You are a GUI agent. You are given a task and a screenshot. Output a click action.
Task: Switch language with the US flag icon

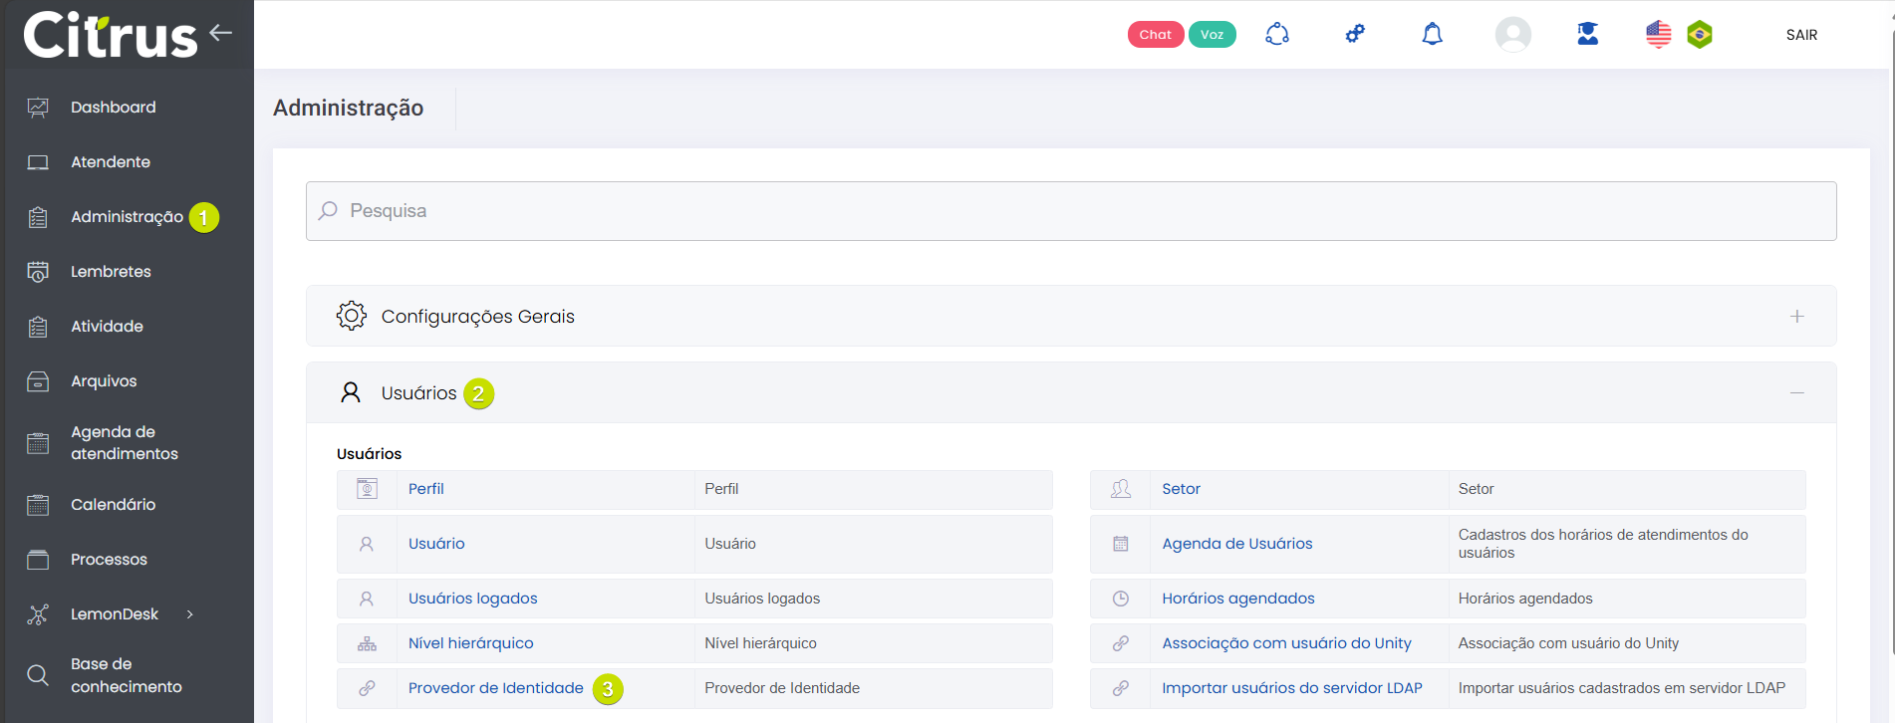pyautogui.click(x=1658, y=35)
